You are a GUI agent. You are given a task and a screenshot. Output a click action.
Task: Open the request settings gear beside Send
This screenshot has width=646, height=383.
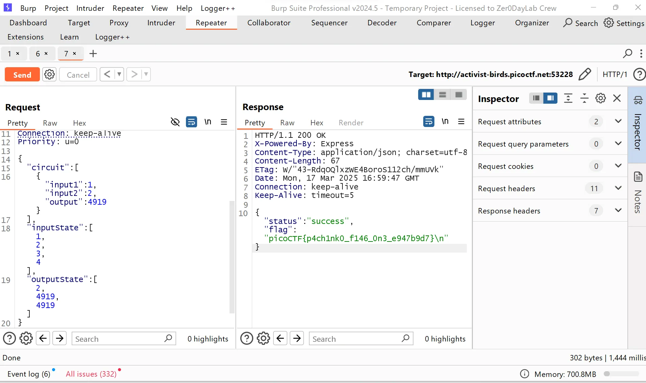49,74
